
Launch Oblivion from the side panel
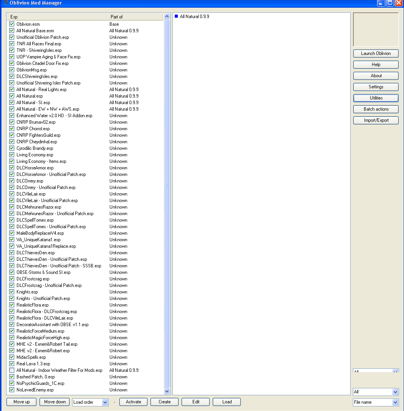tap(376, 53)
